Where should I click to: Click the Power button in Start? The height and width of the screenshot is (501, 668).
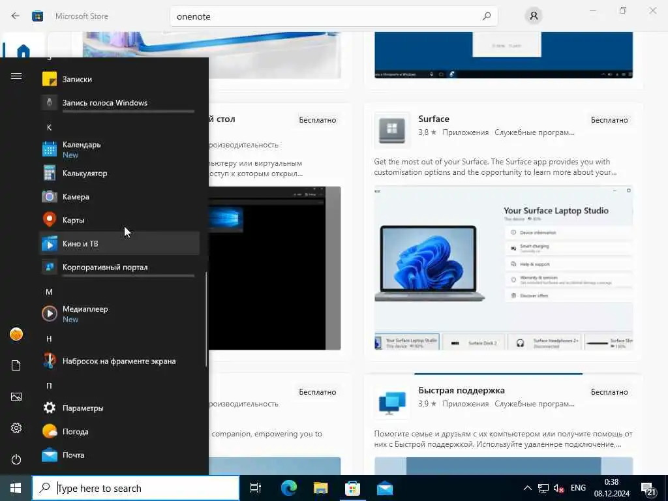(x=16, y=459)
